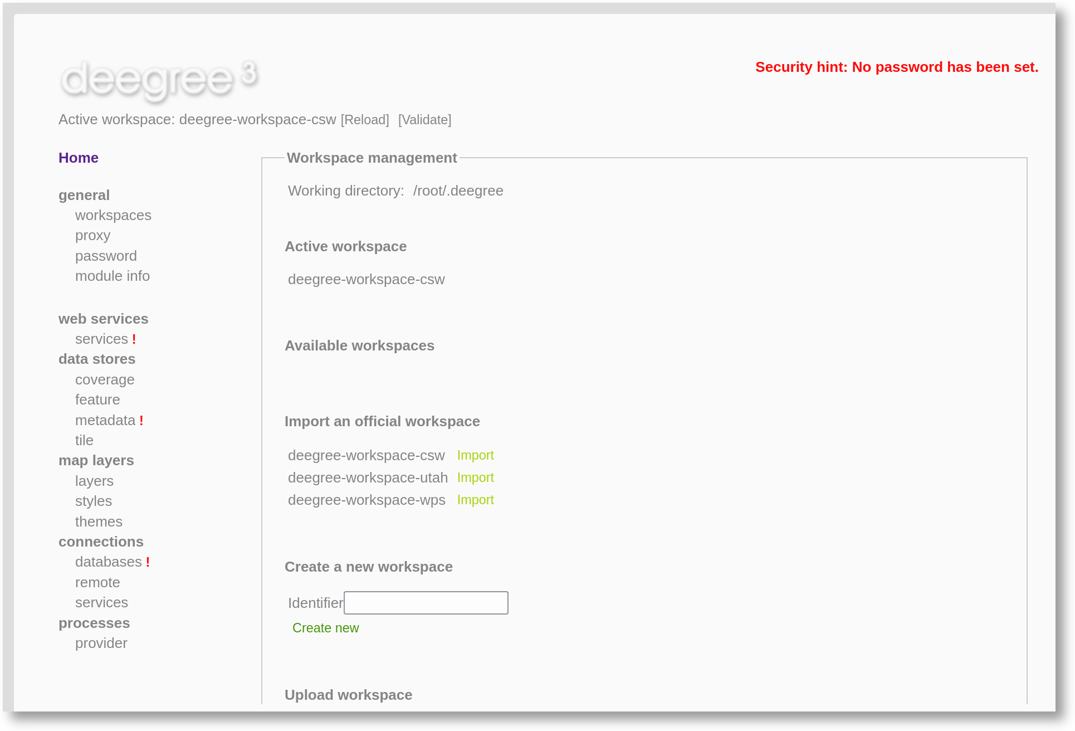
Task: Open the provider page under processes
Action: pyautogui.click(x=101, y=643)
